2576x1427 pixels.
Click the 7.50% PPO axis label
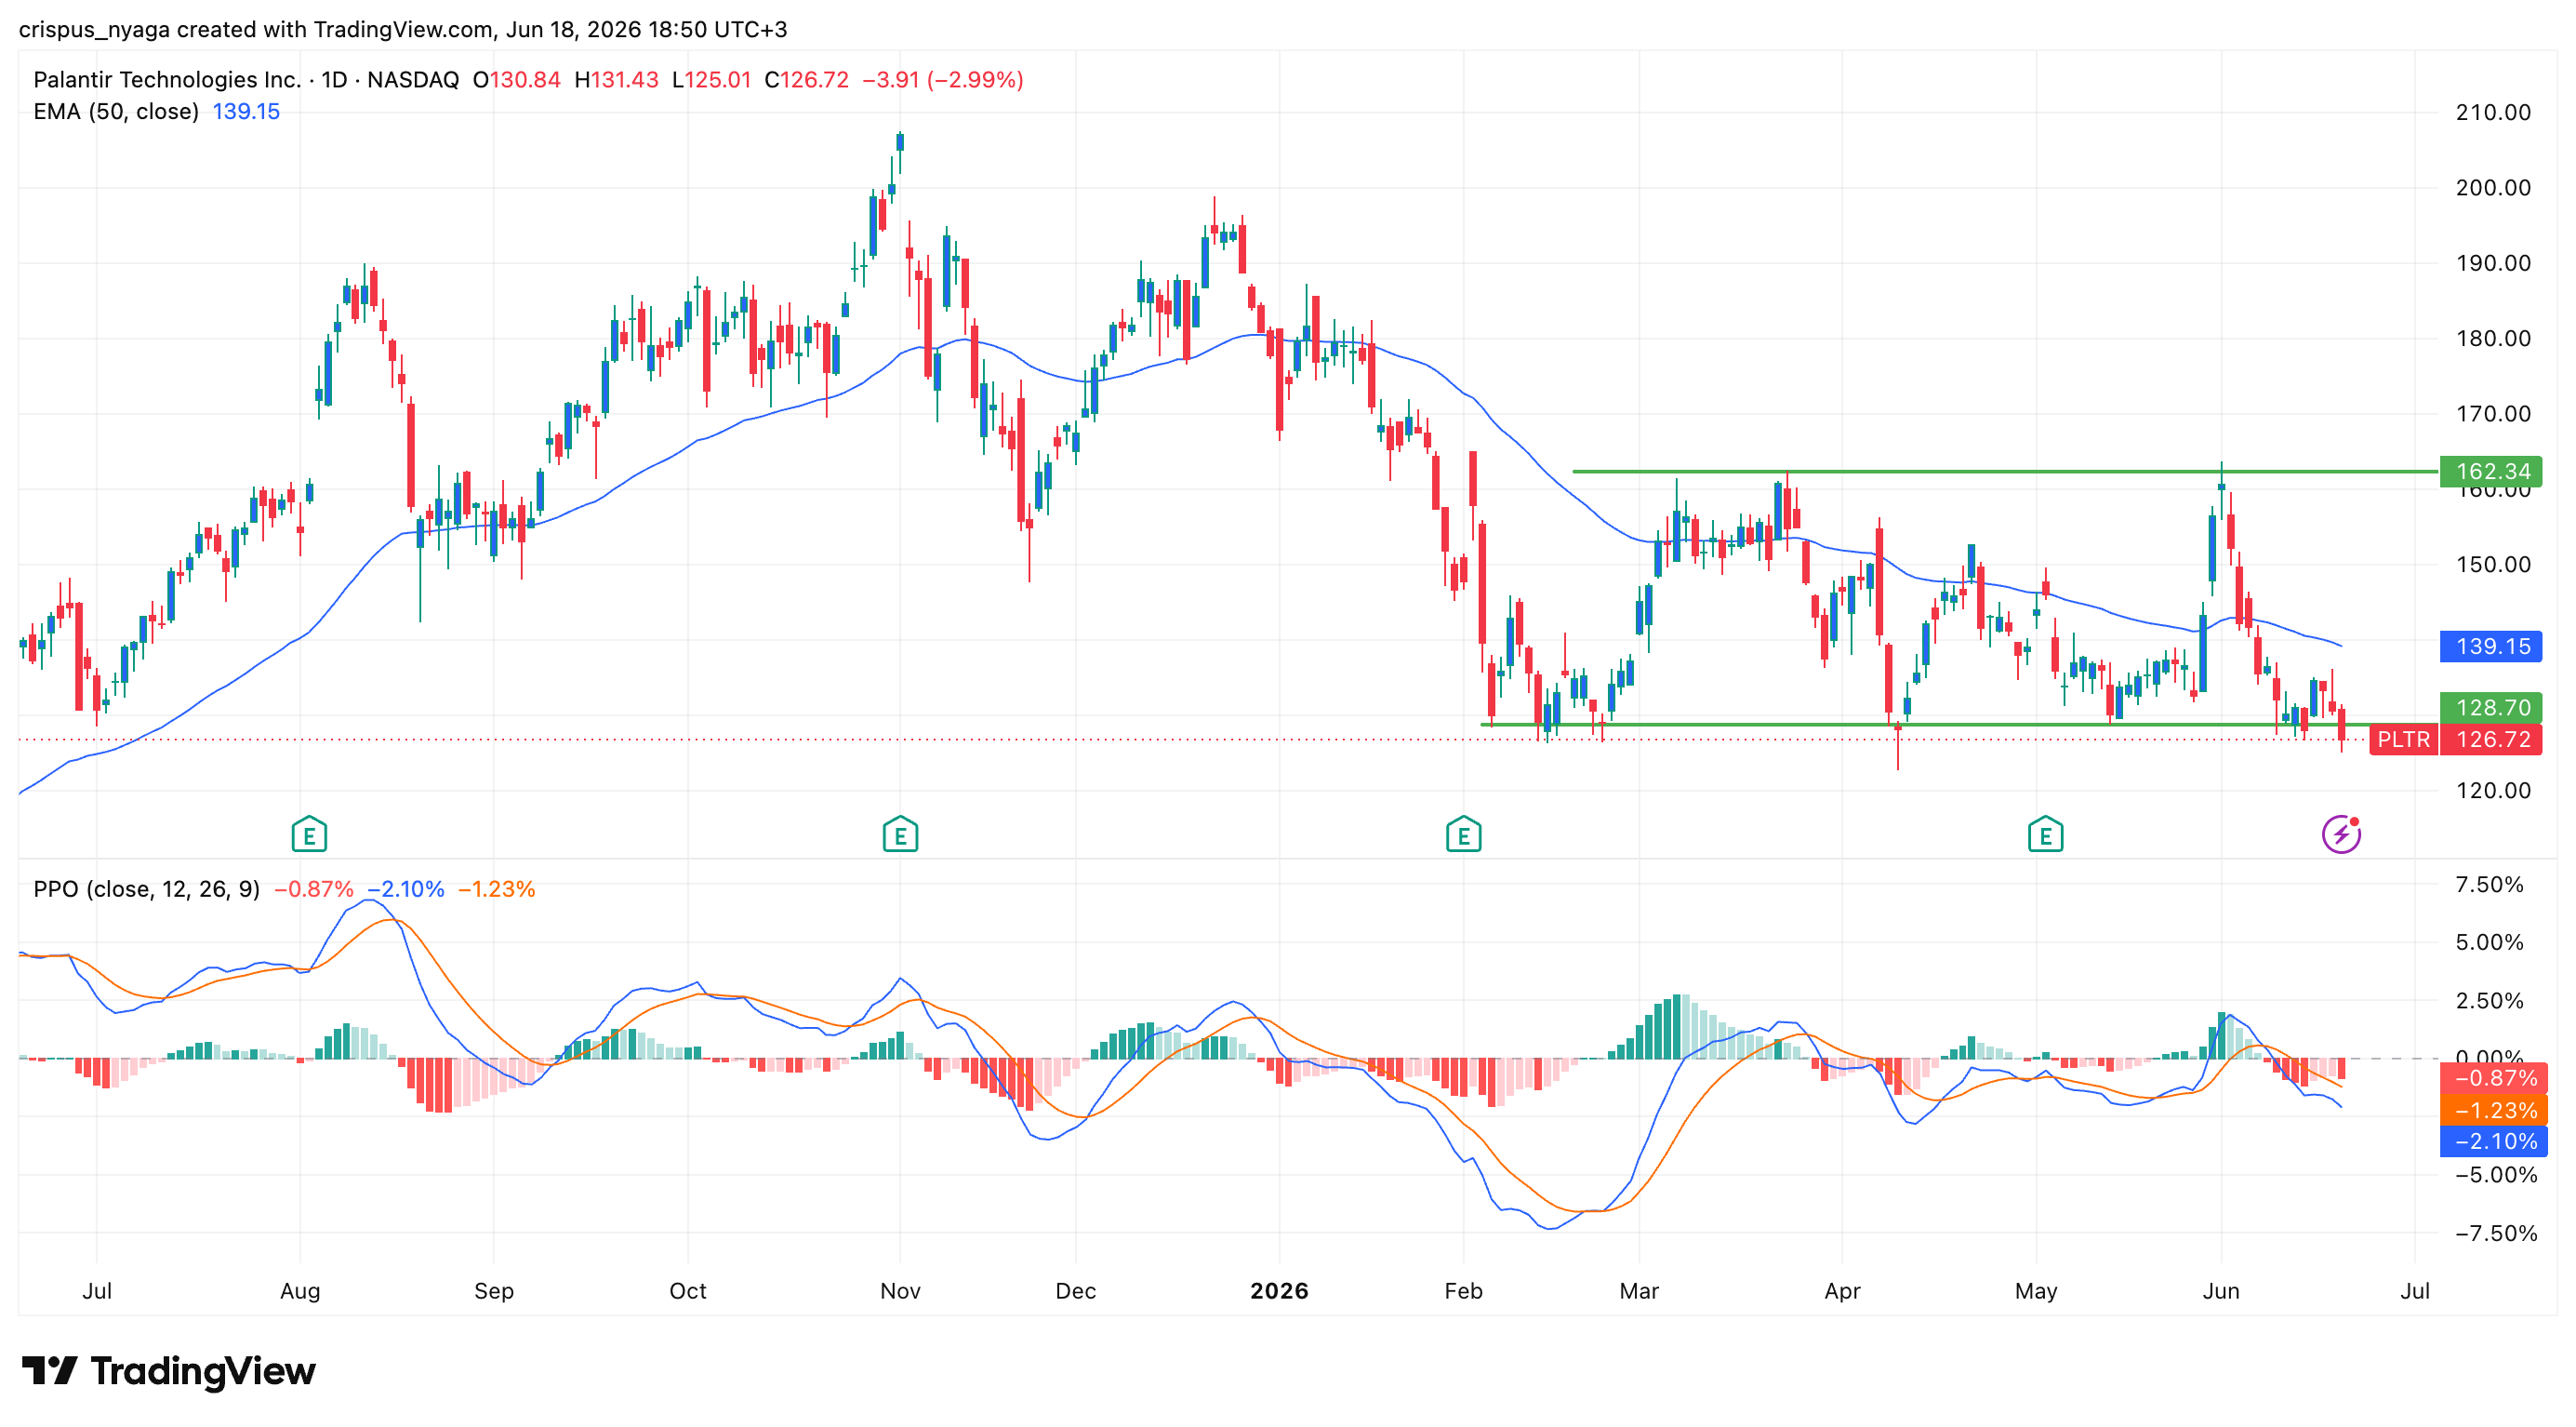pos(2489,884)
